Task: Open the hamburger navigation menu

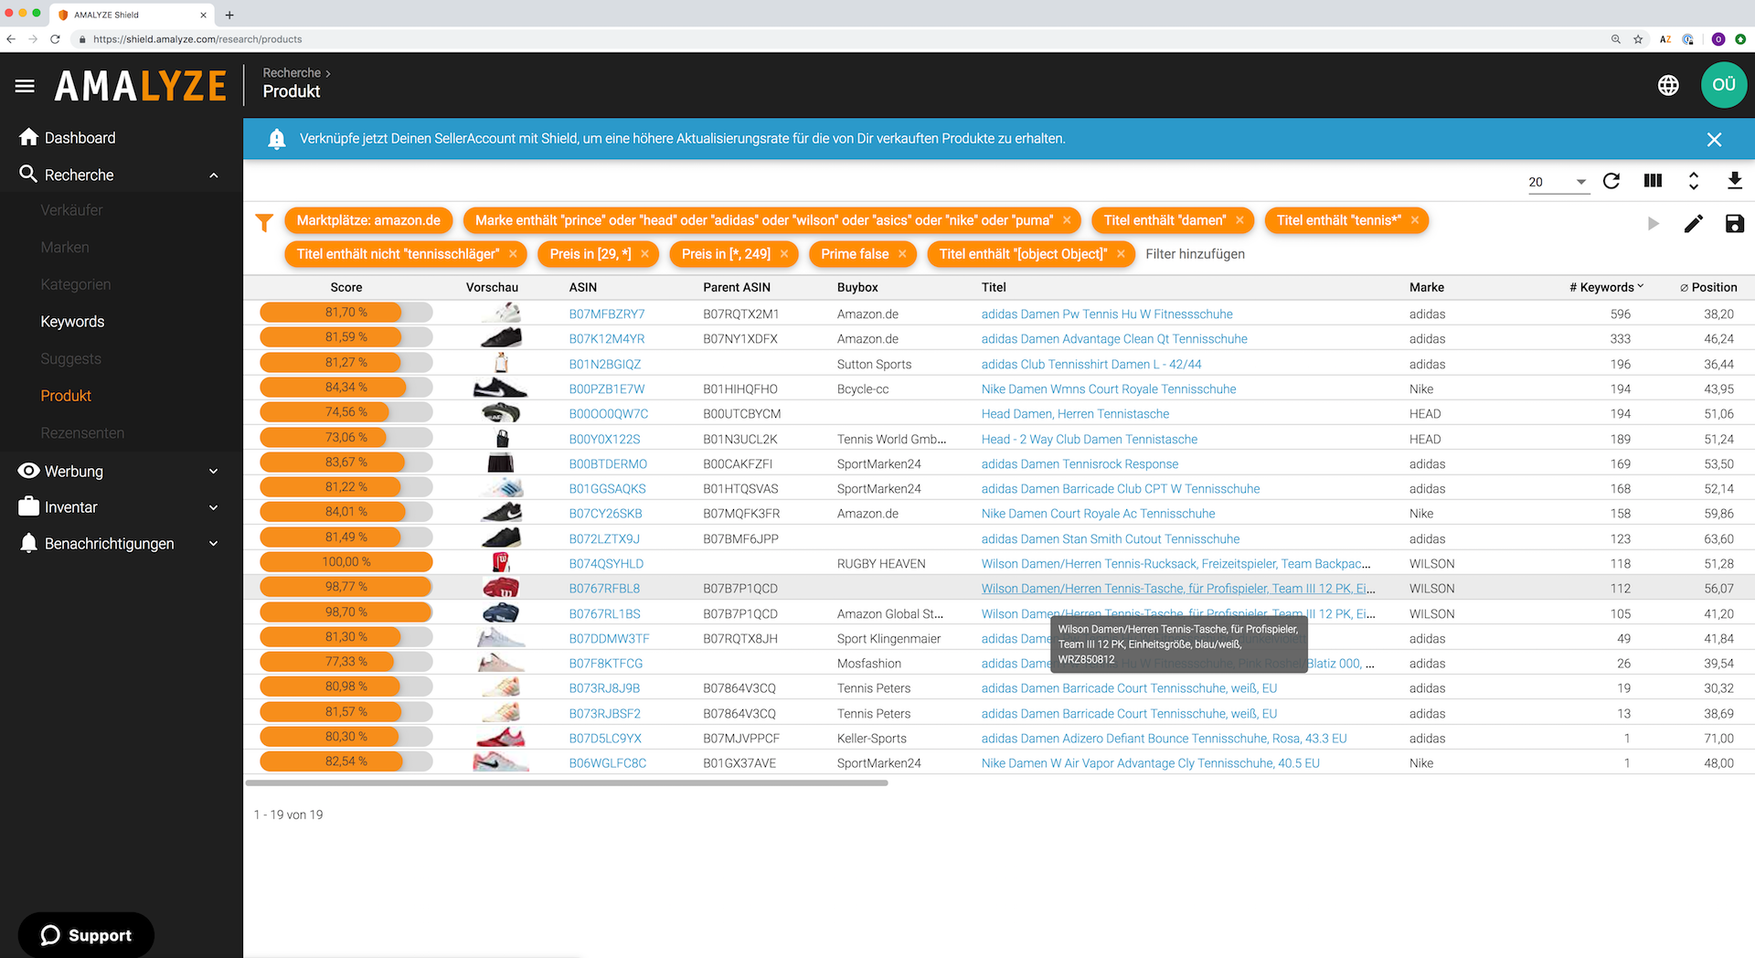Action: pos(25,86)
